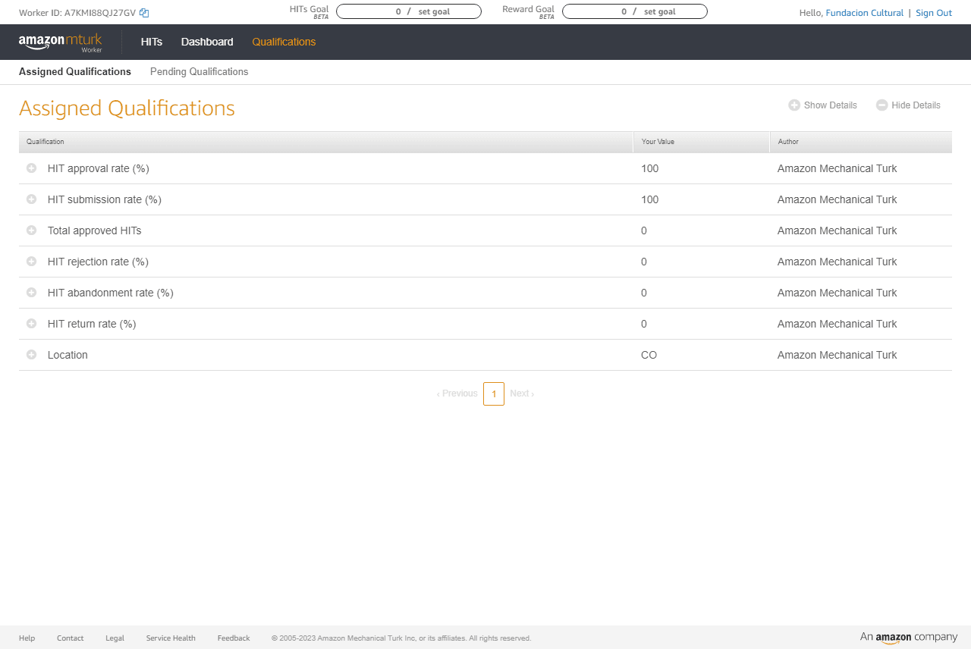Expand the HIT approval rate (%) row
The image size is (971, 649).
(31, 168)
